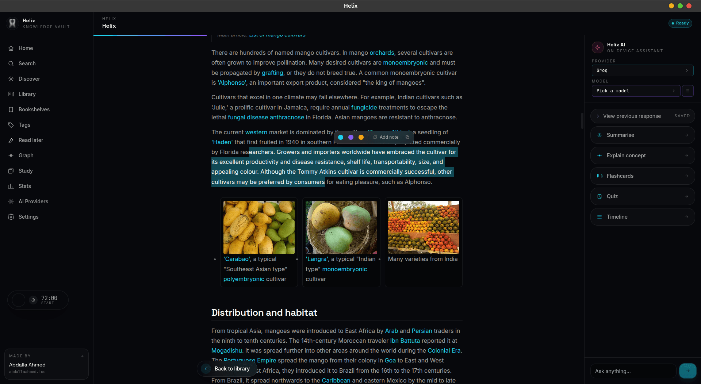Click the Timeline list icon
The width and height of the screenshot is (701, 384).
point(600,217)
